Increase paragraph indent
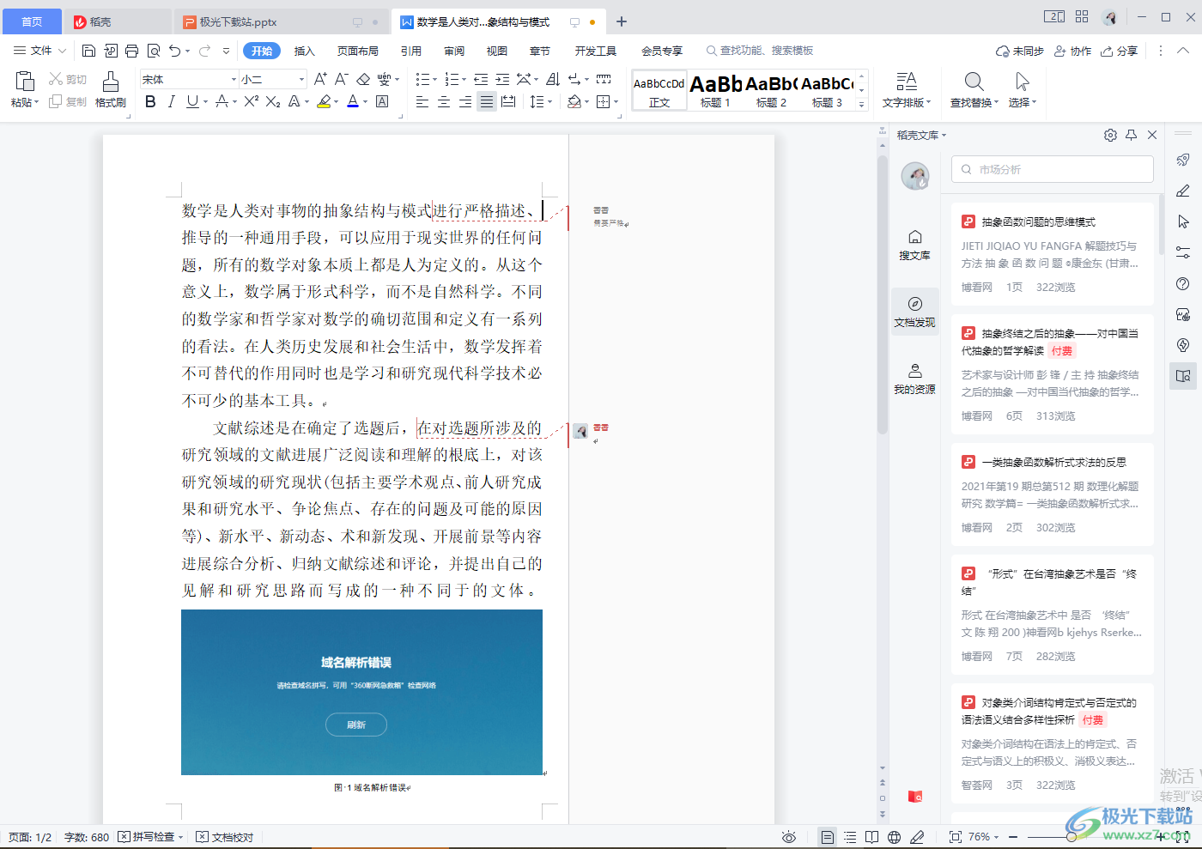Viewport: 1202px width, 849px height. (x=502, y=79)
